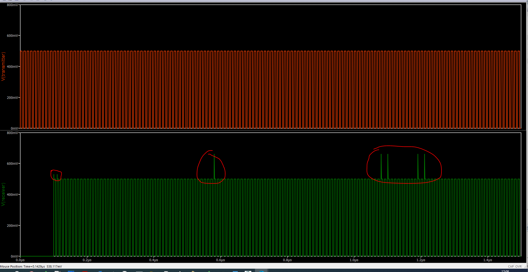Click the 0.2µs time axis label
The height and width of the screenshot is (272, 528).
87,260
